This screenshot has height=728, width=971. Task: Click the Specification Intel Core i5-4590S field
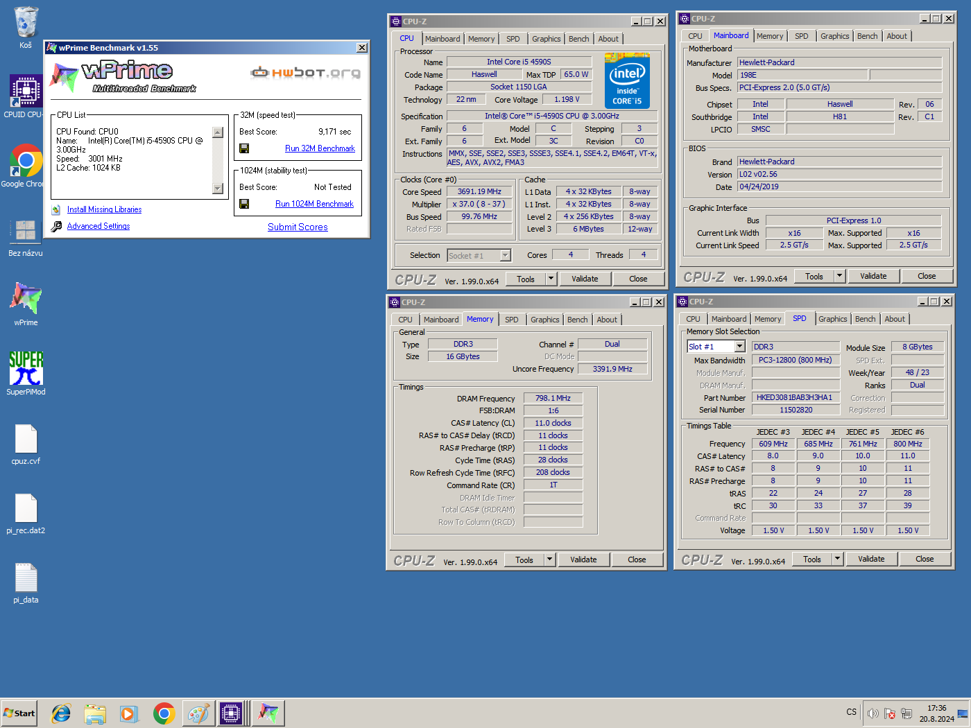[552, 116]
